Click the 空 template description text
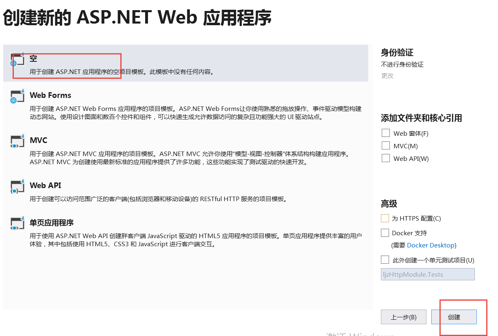The width and height of the screenshot is (498, 336). [122, 72]
